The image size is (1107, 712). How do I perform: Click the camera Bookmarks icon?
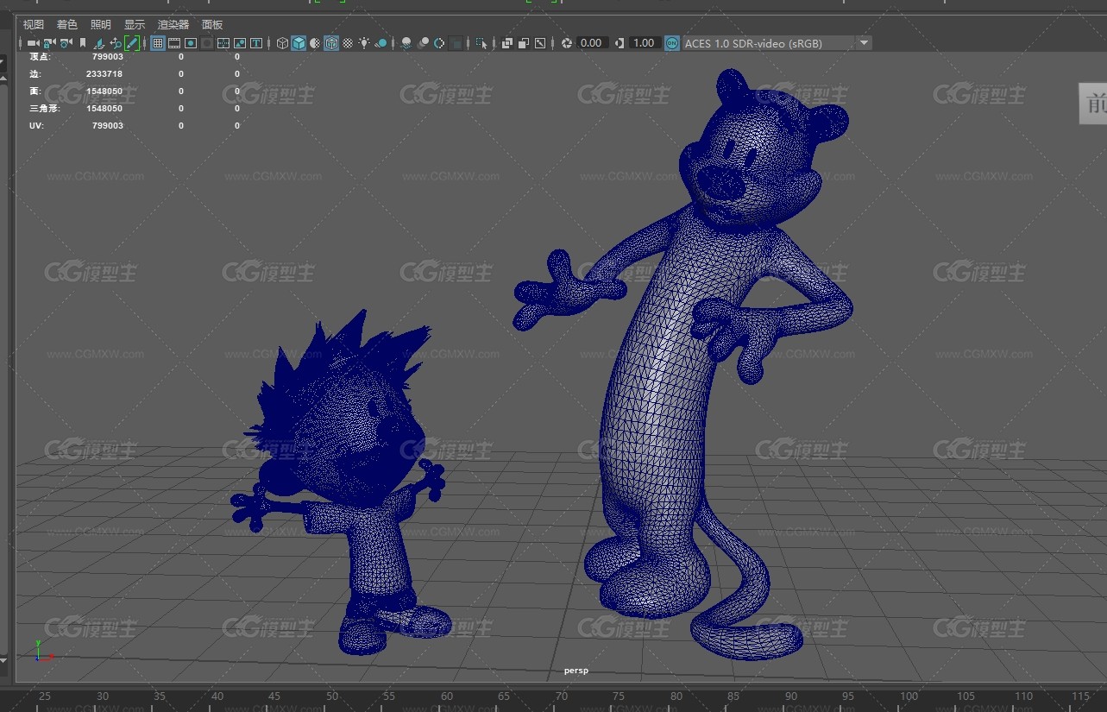coord(83,42)
